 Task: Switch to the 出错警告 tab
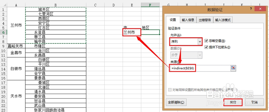tap(205, 20)
